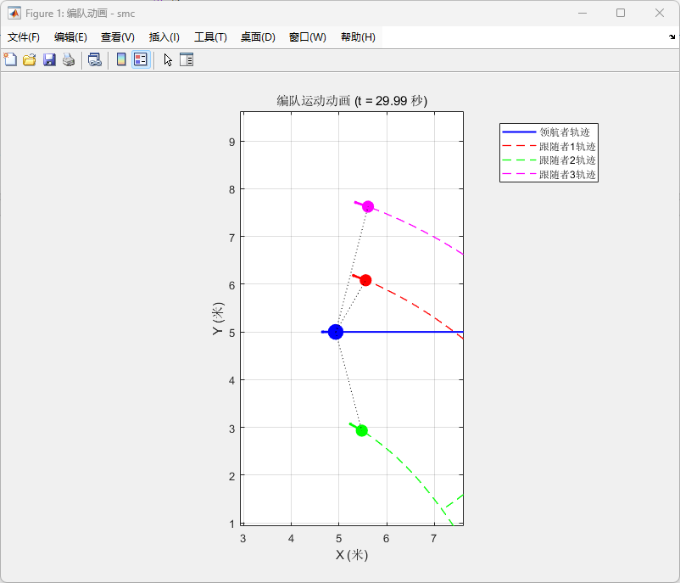Click the New Figure icon
Viewport: 680px width, 583px height.
coord(10,59)
